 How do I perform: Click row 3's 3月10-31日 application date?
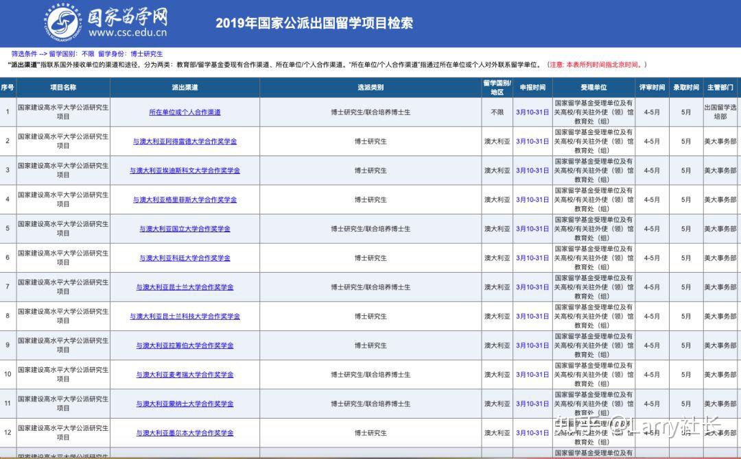click(x=532, y=171)
